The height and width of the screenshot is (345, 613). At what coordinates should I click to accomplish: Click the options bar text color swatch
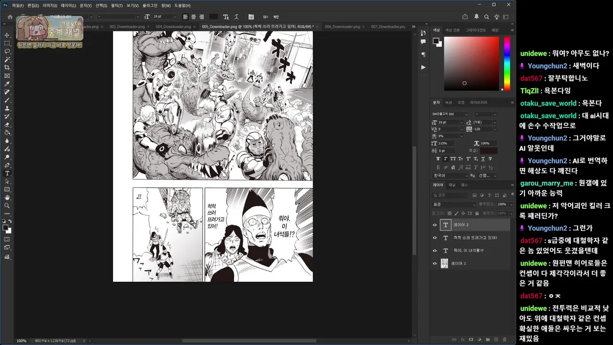[214, 17]
